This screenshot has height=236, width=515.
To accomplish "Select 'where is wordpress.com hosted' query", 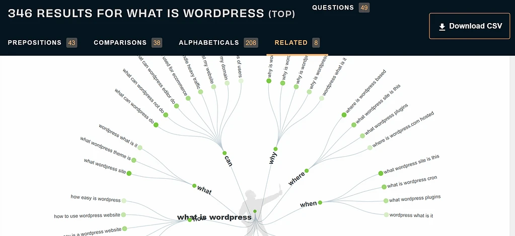I will (x=403, y=129).
